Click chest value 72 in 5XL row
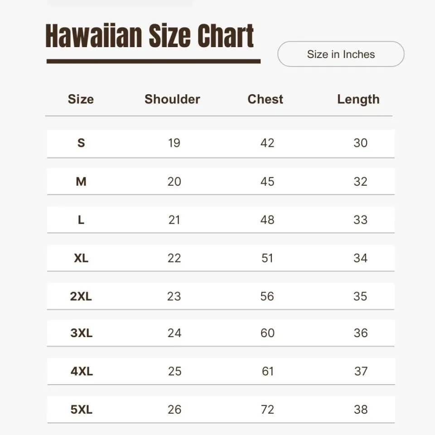435x435 pixels. (267, 410)
